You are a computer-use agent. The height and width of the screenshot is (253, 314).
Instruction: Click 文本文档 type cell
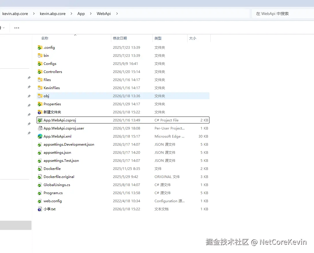[161, 209]
